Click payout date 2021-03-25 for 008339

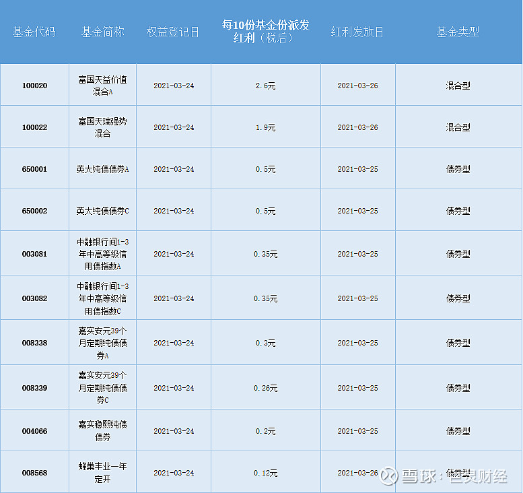point(357,388)
